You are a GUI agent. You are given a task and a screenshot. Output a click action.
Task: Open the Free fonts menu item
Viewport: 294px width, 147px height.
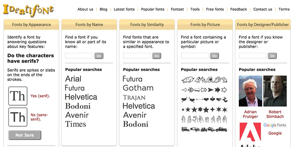[x=215, y=9]
